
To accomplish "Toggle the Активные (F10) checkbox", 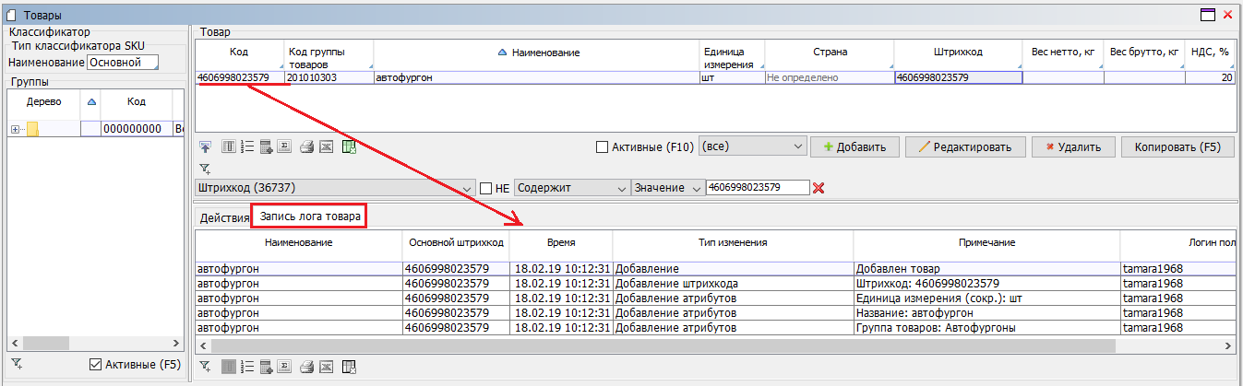I will point(603,146).
